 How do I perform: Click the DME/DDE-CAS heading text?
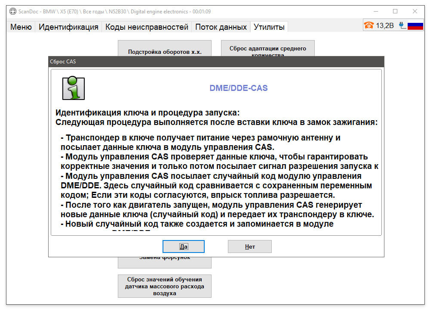click(238, 88)
